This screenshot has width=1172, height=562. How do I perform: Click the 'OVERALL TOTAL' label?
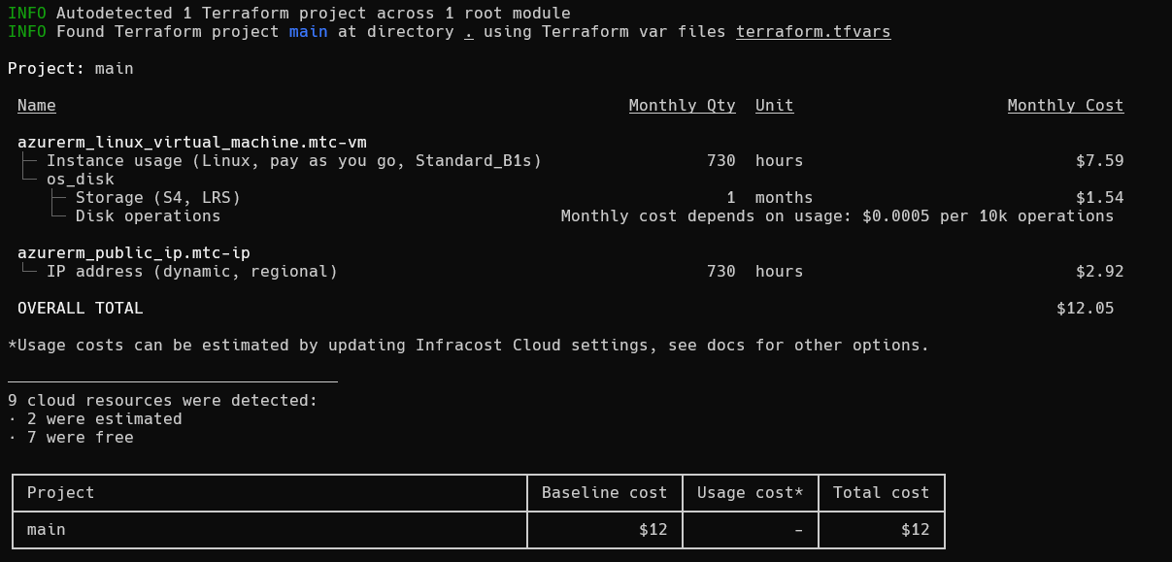(80, 309)
